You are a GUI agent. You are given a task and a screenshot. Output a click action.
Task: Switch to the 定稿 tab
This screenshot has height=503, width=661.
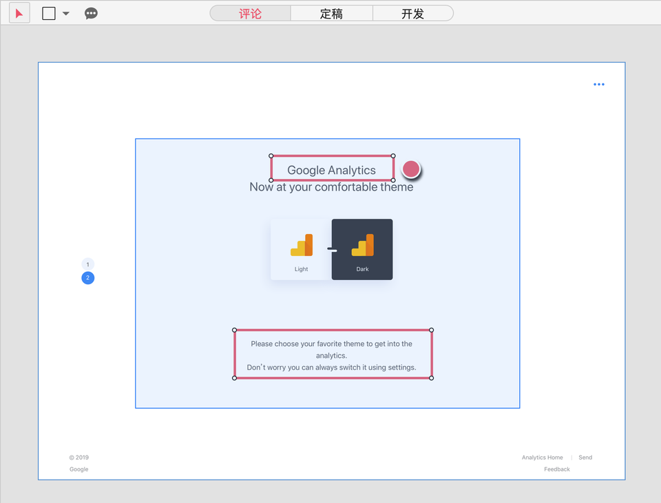[x=331, y=13]
